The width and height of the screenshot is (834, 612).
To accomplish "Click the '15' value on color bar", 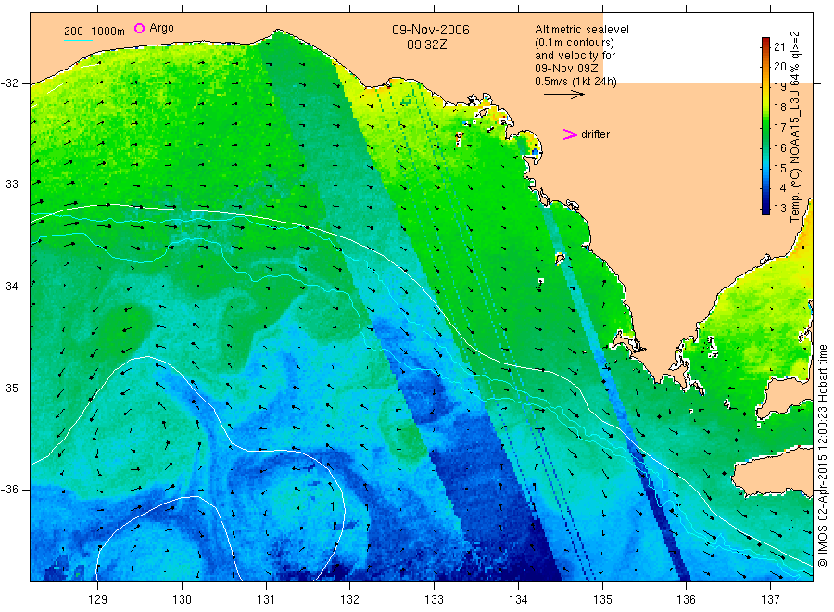I will click(x=779, y=168).
